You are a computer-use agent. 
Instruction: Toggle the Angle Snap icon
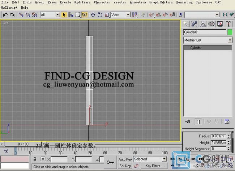pyautogui.click(x=158, y=15)
